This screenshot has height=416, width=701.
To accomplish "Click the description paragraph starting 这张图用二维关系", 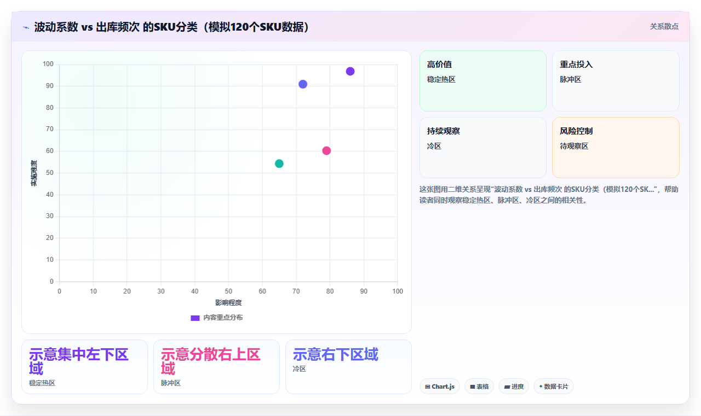I will point(549,195).
